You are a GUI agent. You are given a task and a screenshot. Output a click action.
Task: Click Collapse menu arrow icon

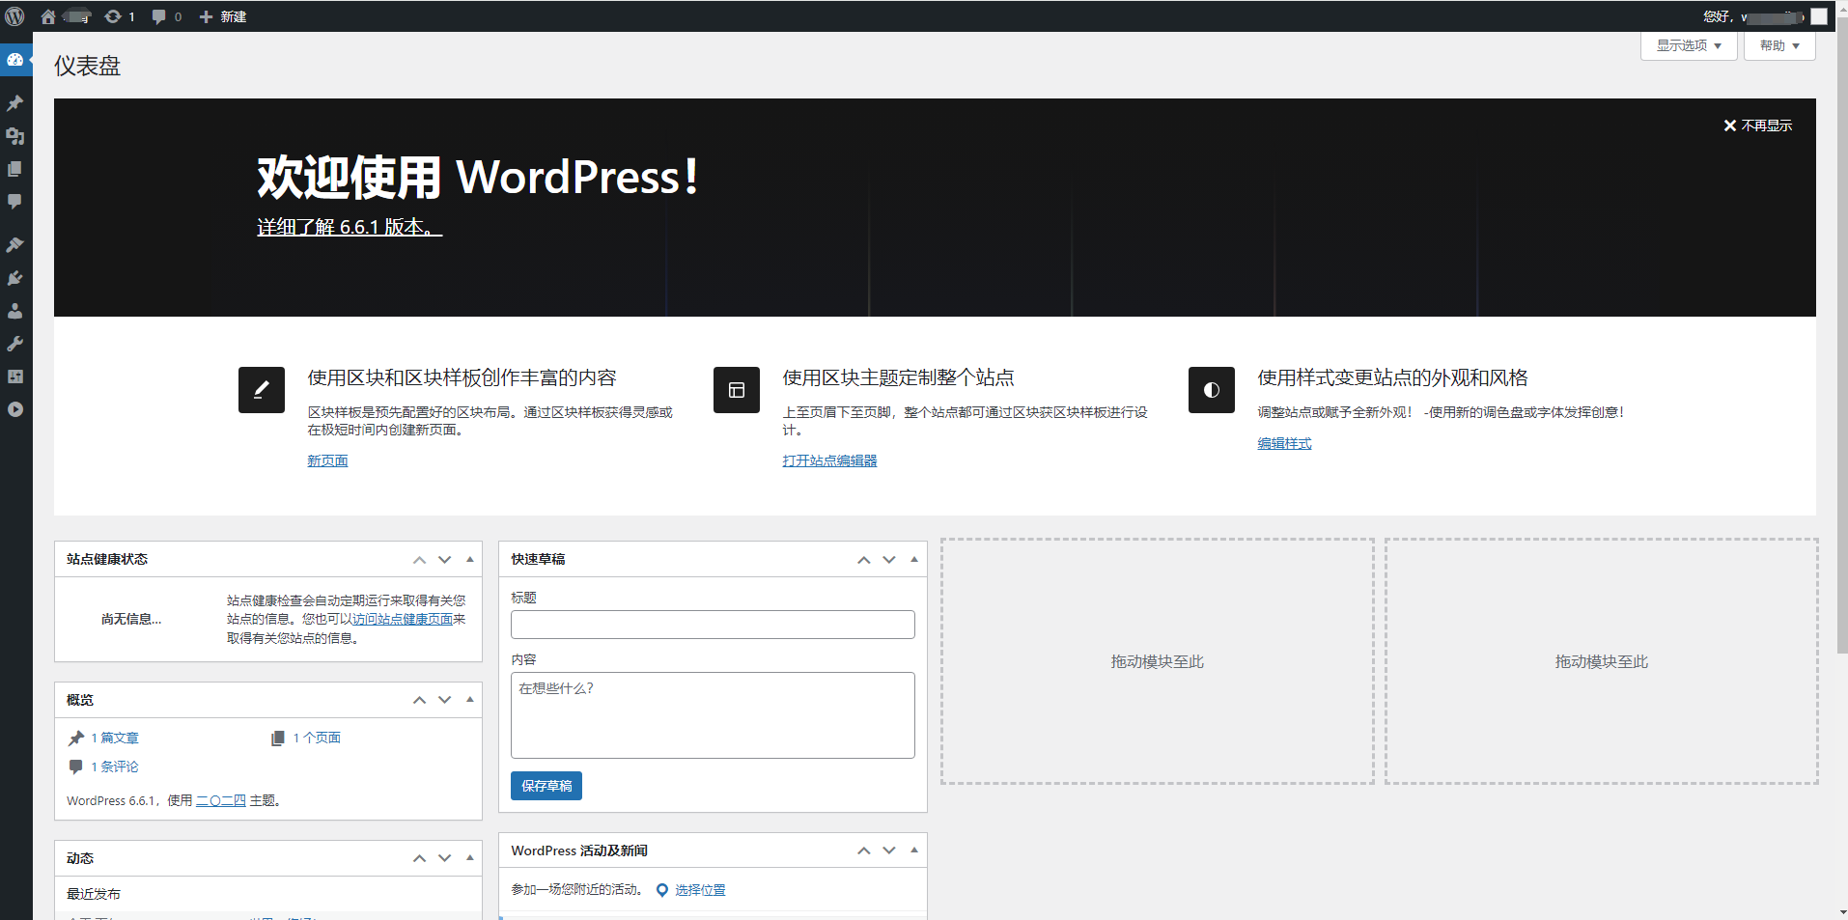[15, 409]
